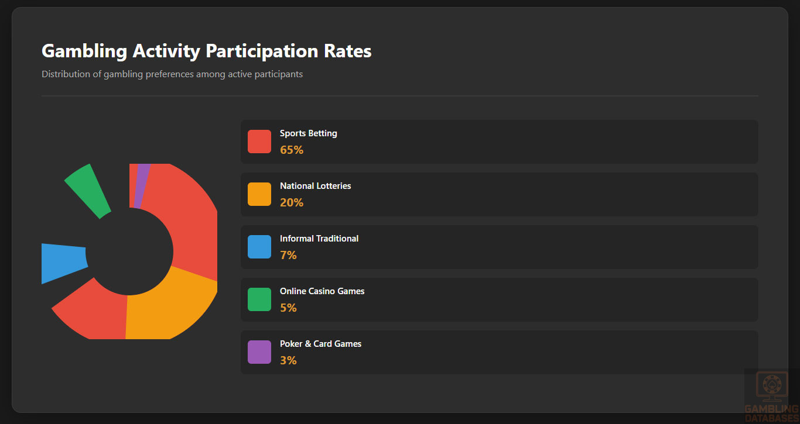
Task: Click the blue Informal Traditional swatch
Action: 259,247
